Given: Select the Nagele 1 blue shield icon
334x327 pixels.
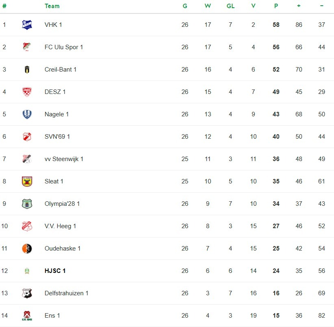Looking at the screenshot, I should [x=27, y=114].
